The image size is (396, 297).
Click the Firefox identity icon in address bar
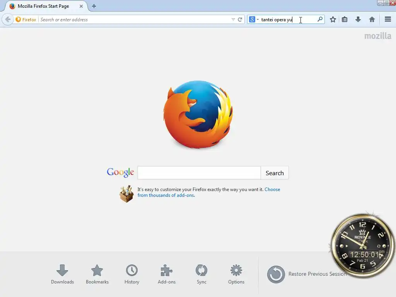(x=26, y=19)
